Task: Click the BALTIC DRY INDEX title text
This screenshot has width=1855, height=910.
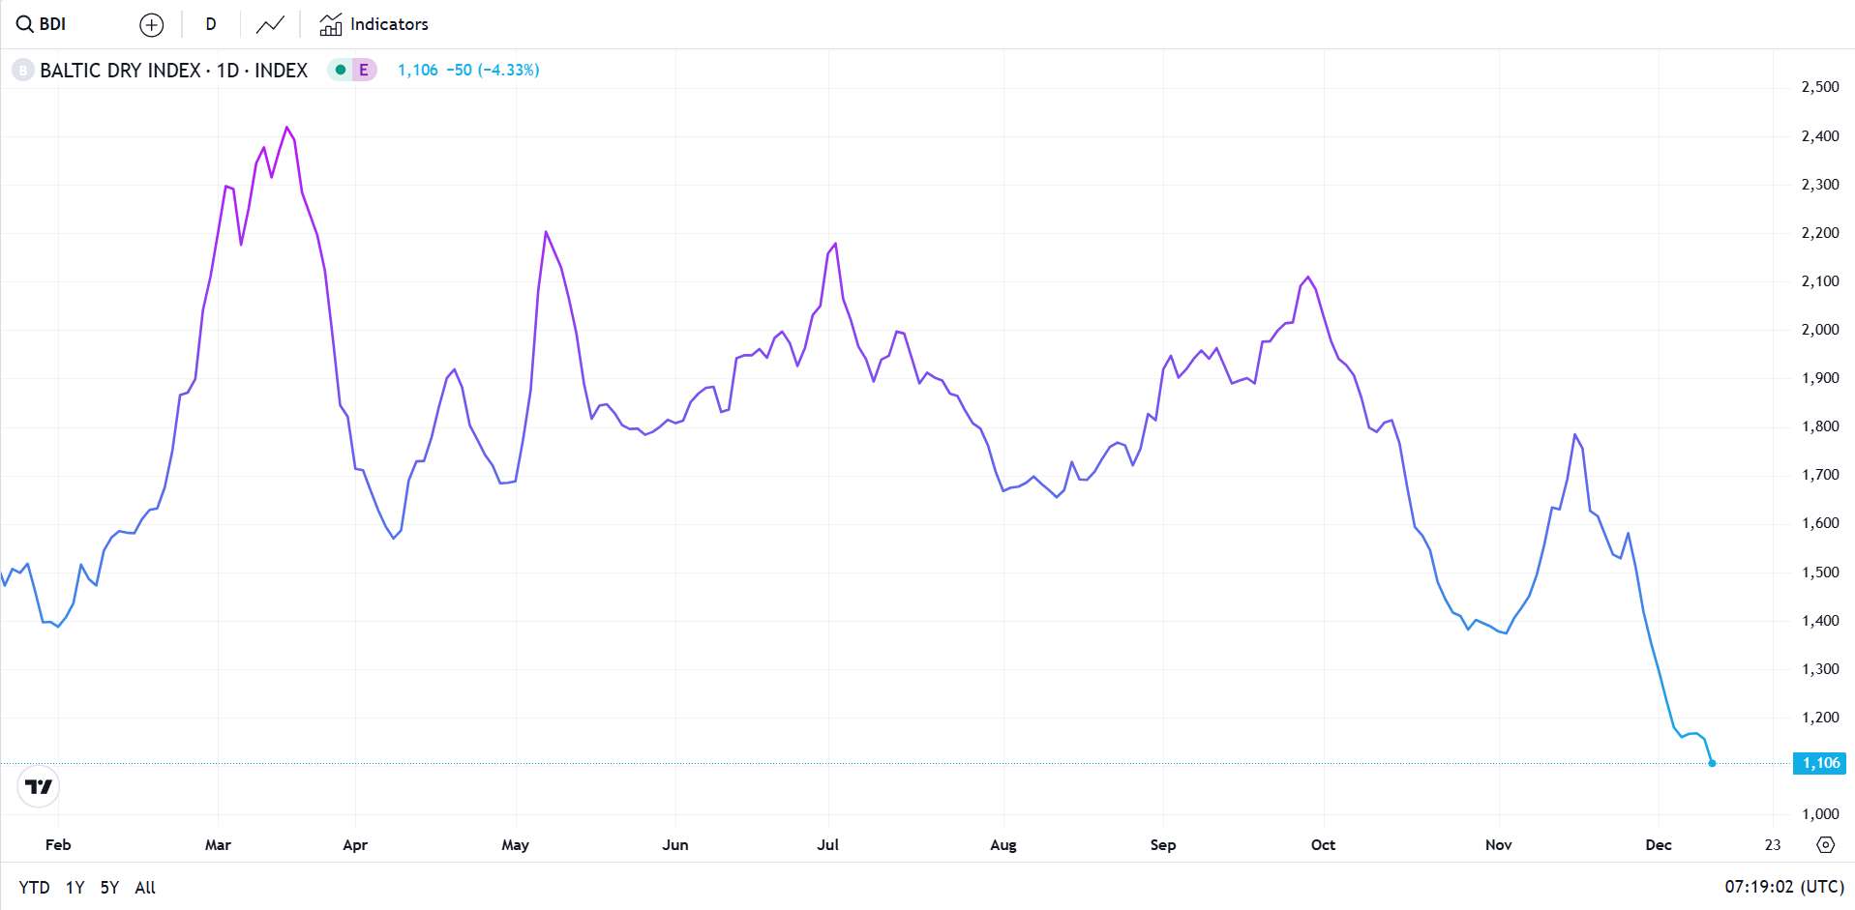Action: click(174, 71)
